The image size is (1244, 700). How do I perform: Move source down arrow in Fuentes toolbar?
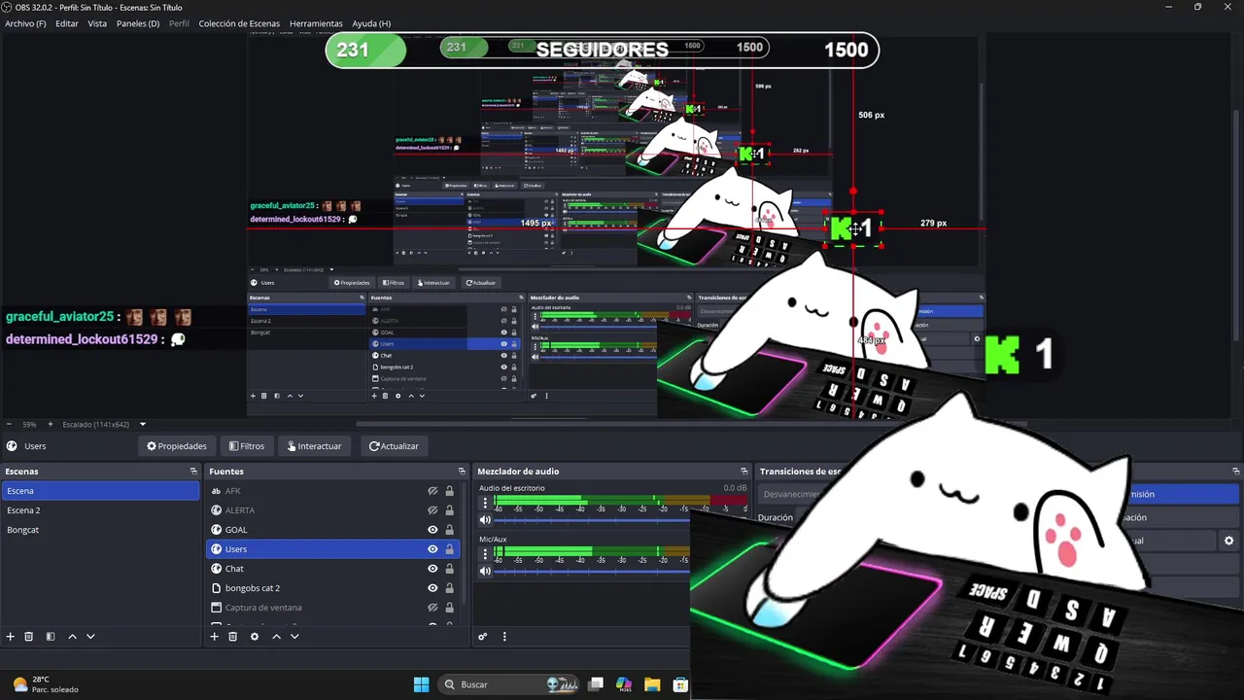[294, 637]
